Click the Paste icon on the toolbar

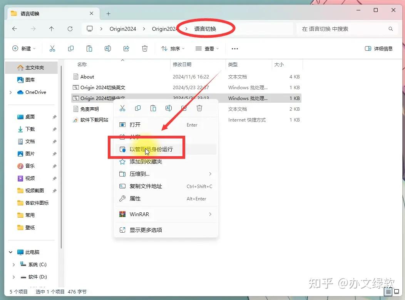click(x=89, y=48)
